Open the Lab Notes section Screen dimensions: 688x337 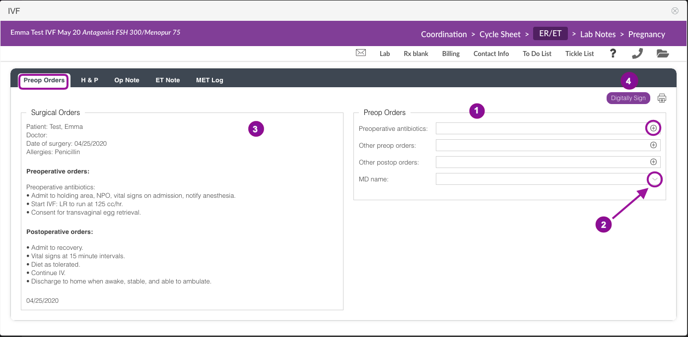pyautogui.click(x=598, y=34)
